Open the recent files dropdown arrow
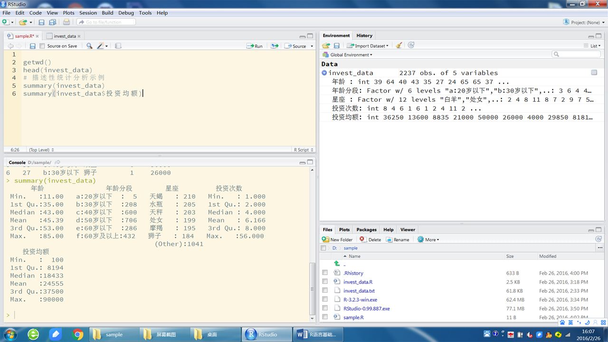The width and height of the screenshot is (608, 342). pyautogui.click(x=31, y=22)
